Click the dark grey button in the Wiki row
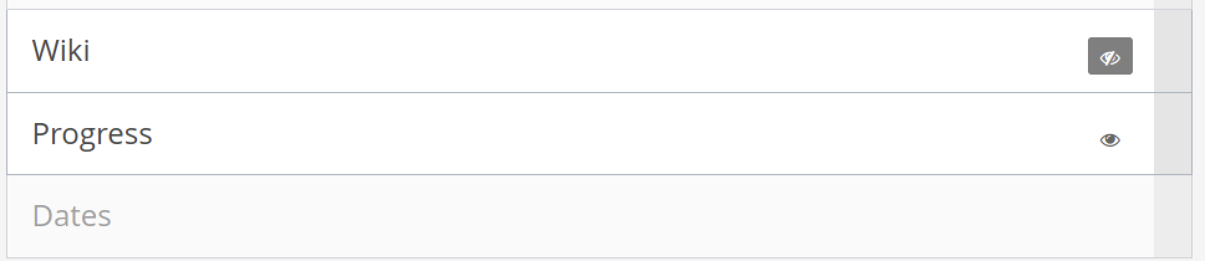 tap(1110, 56)
